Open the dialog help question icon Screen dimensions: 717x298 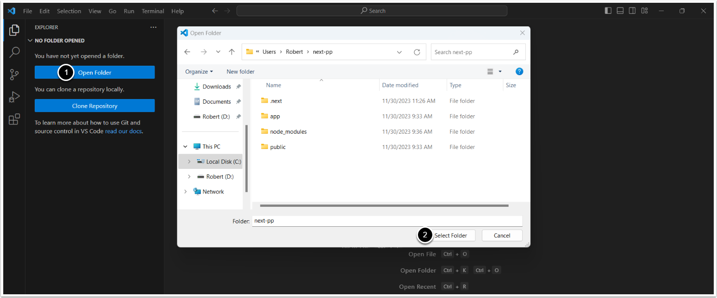(x=519, y=72)
